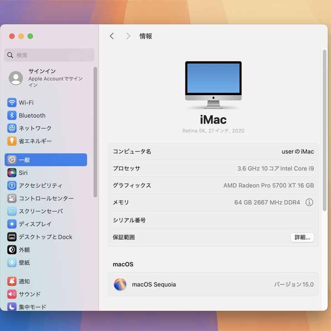This screenshot has width=331, height=331.
Task: Open 通知 notifications settings
Action: tap(24, 282)
